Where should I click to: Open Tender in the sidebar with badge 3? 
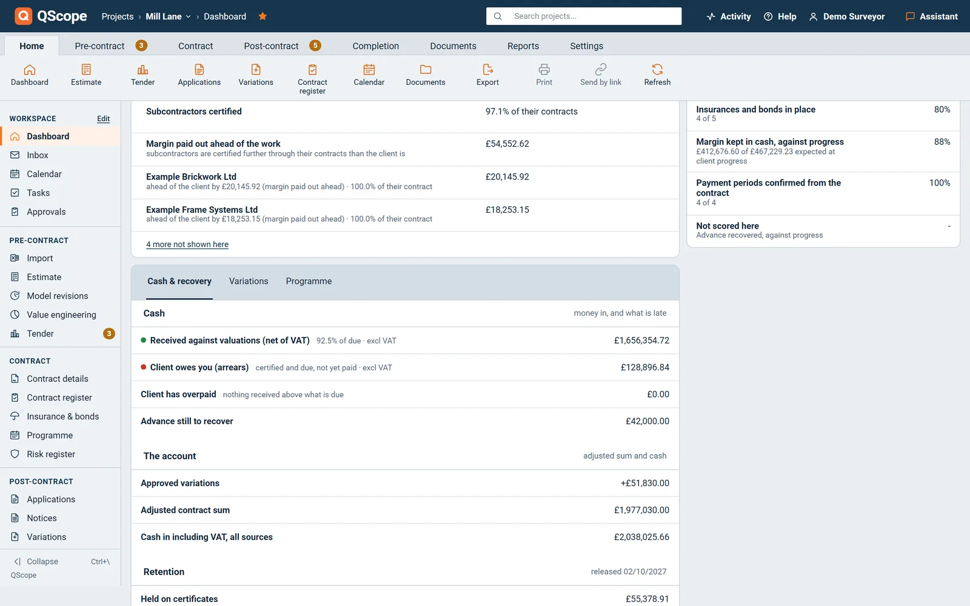[x=61, y=333]
